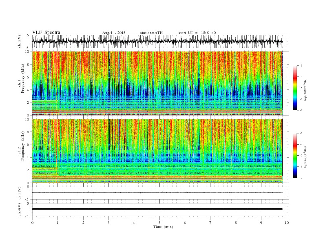This screenshot has width=323, height=250.
Task: Click the "-7" tick on ch.1 colorbar
Action: 301,110
